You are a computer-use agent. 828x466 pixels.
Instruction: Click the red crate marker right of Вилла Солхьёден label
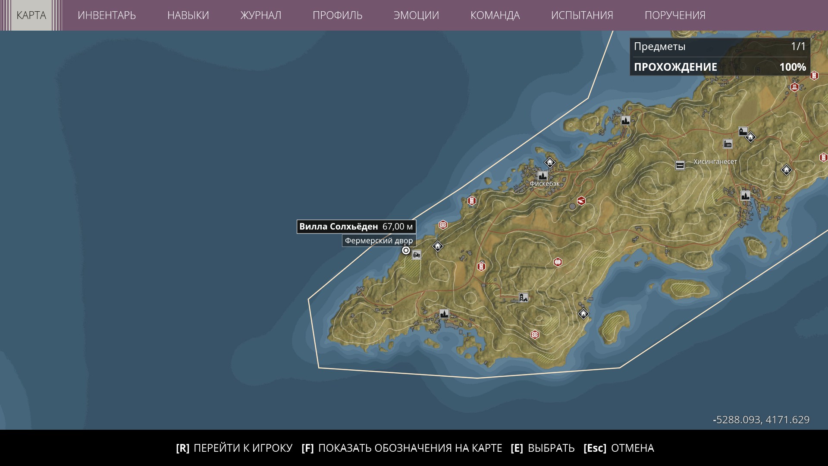click(x=443, y=225)
